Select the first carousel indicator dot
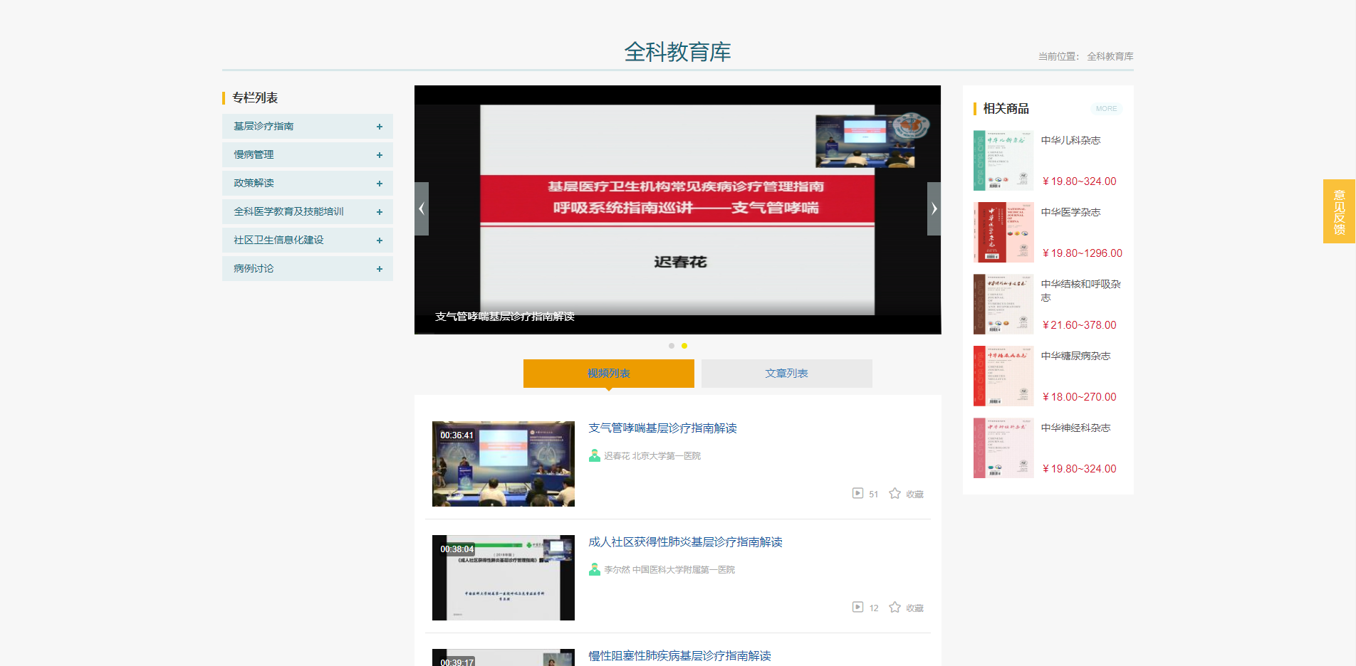The width and height of the screenshot is (1356, 666). 671,346
